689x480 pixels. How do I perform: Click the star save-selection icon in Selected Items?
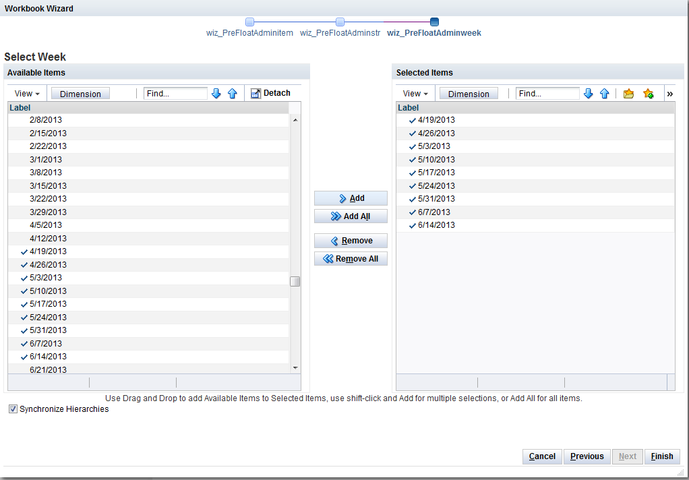click(x=648, y=93)
